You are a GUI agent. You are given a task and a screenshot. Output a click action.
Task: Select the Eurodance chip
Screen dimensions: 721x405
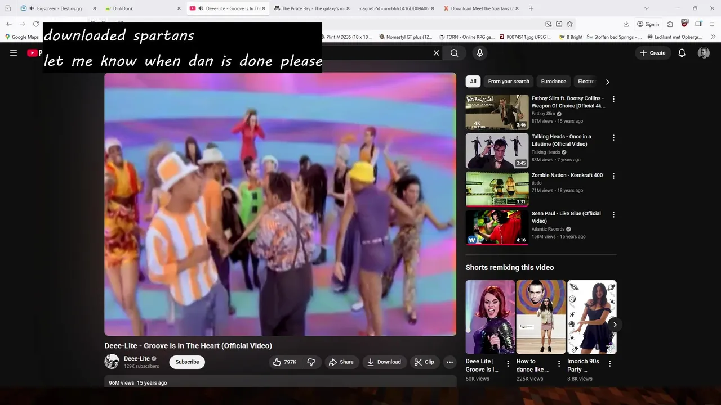[x=554, y=82]
